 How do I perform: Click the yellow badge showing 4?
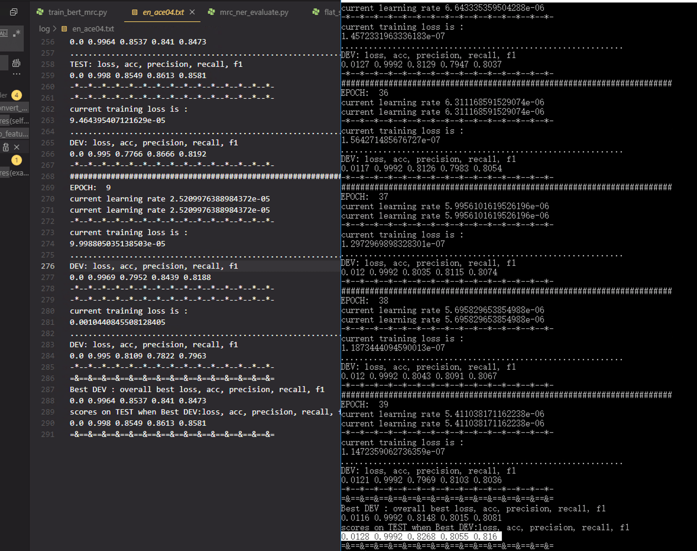click(17, 95)
